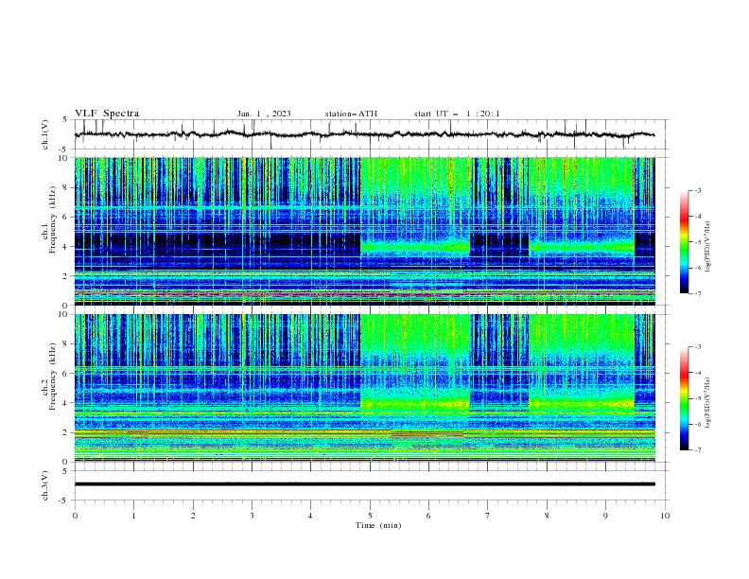Click time axis tick label "2"

tap(193, 516)
